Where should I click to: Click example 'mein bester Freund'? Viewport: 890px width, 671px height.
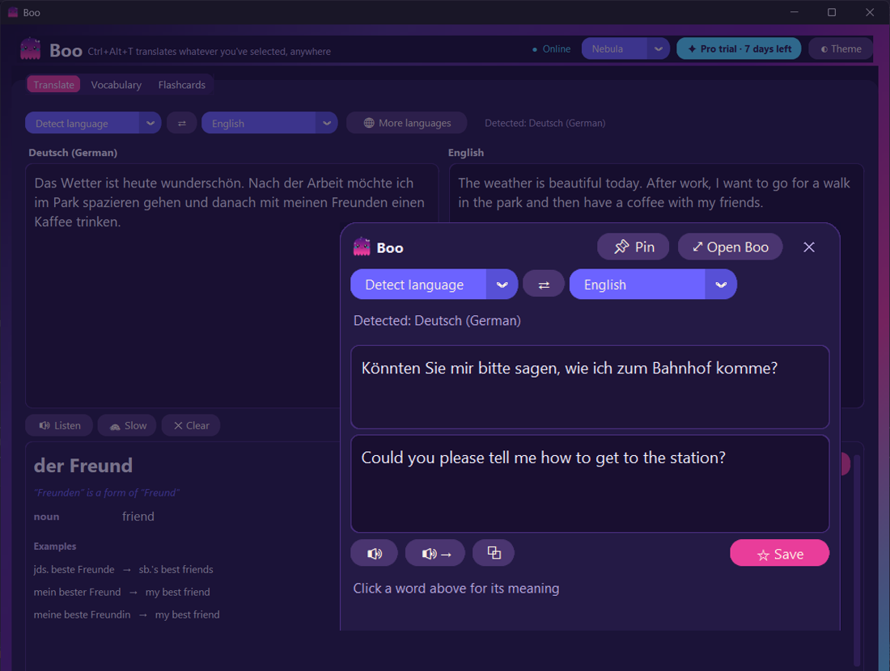tap(77, 592)
